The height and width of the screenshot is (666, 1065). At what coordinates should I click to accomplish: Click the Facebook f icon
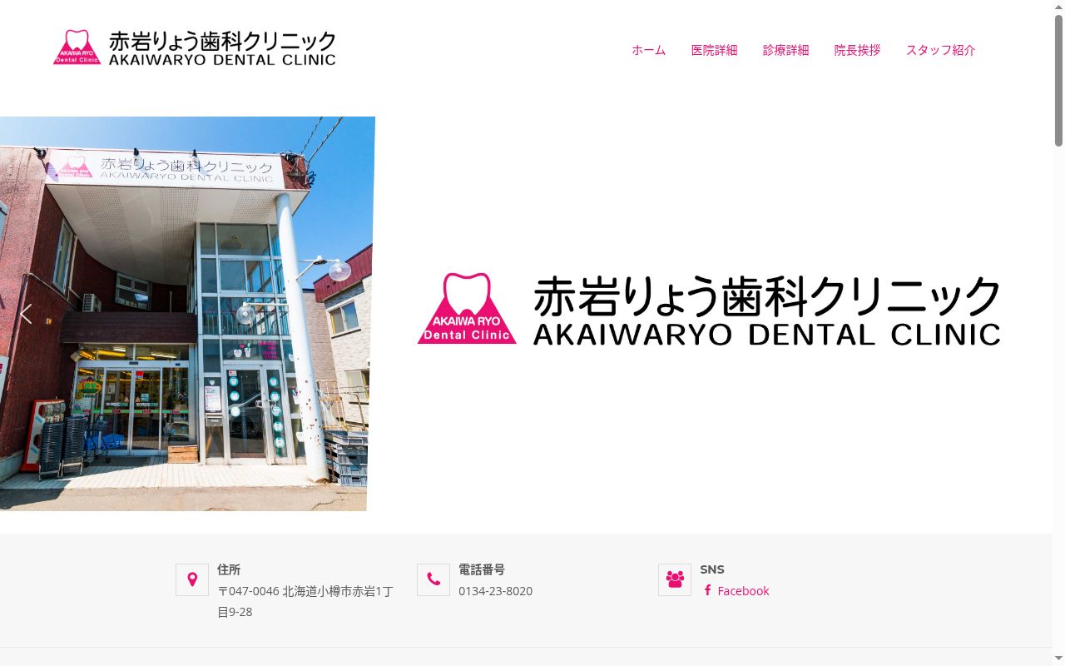(x=707, y=590)
